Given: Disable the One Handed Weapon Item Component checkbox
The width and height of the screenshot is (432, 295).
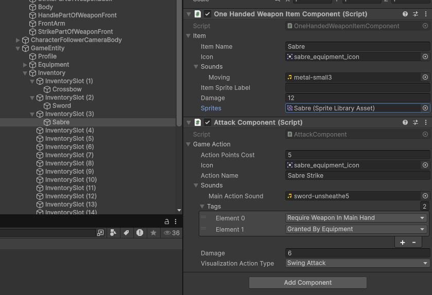Looking at the screenshot, I should click(208, 14).
